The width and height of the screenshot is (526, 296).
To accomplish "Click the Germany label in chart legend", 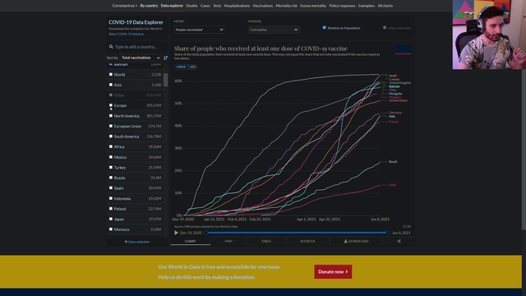I will point(395,113).
